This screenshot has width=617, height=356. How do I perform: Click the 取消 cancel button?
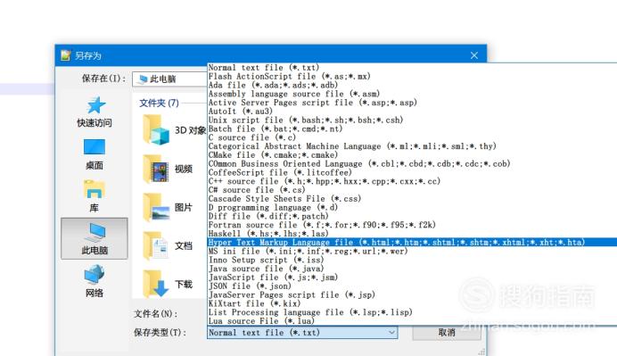point(447,333)
